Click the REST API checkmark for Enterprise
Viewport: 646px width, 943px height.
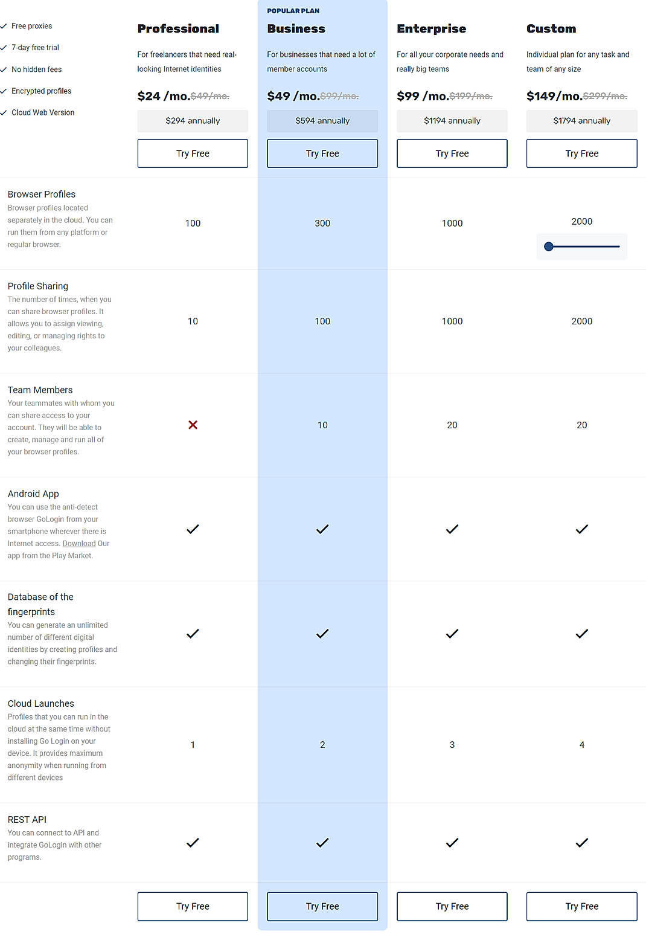(x=452, y=842)
